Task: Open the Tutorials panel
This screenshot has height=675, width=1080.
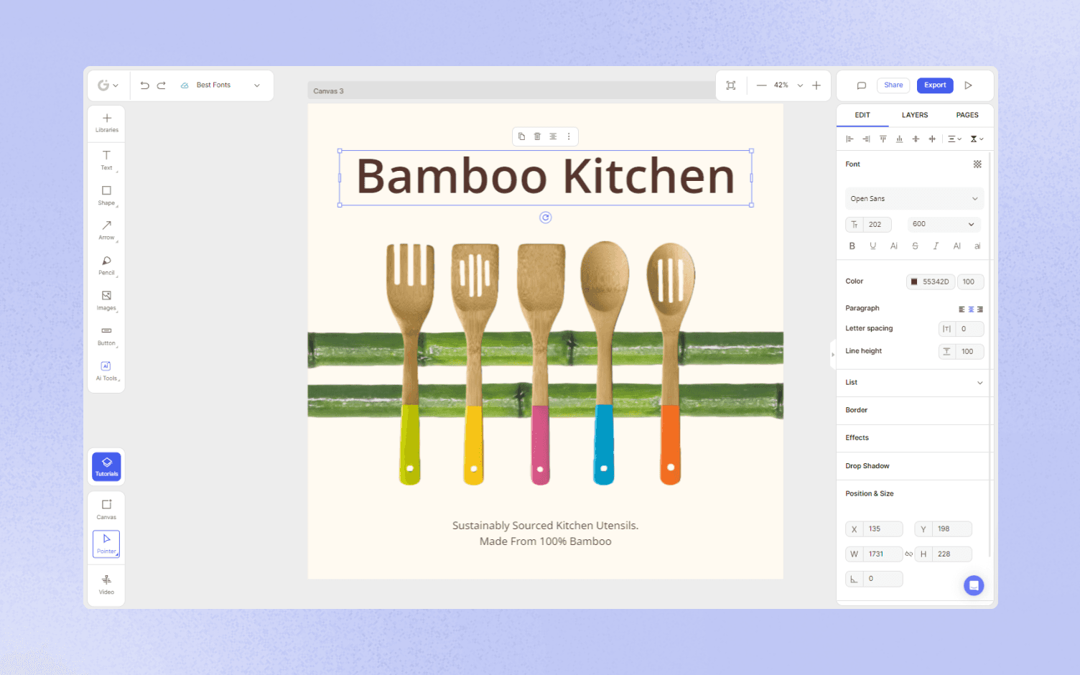Action: [106, 467]
